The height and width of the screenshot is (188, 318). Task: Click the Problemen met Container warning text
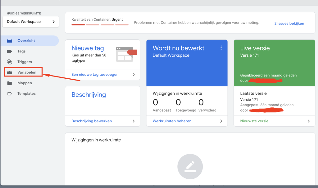(x=196, y=23)
